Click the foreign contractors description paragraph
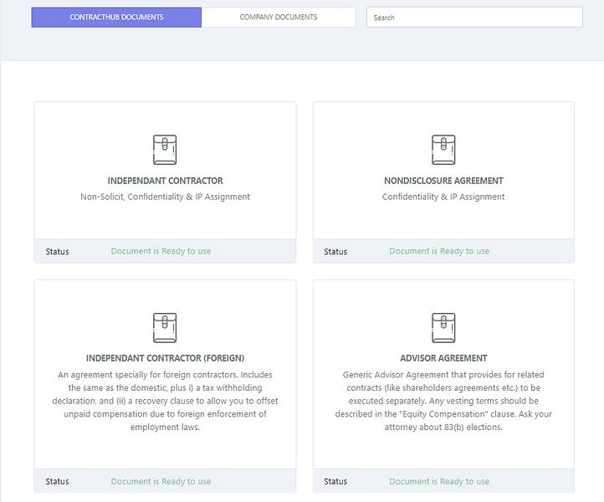Image resolution: width=604 pixels, height=502 pixels. point(166,401)
